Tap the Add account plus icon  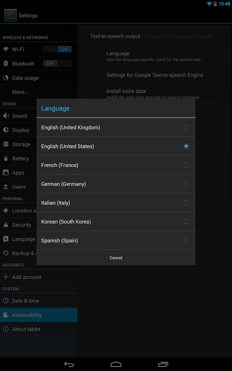6,277
